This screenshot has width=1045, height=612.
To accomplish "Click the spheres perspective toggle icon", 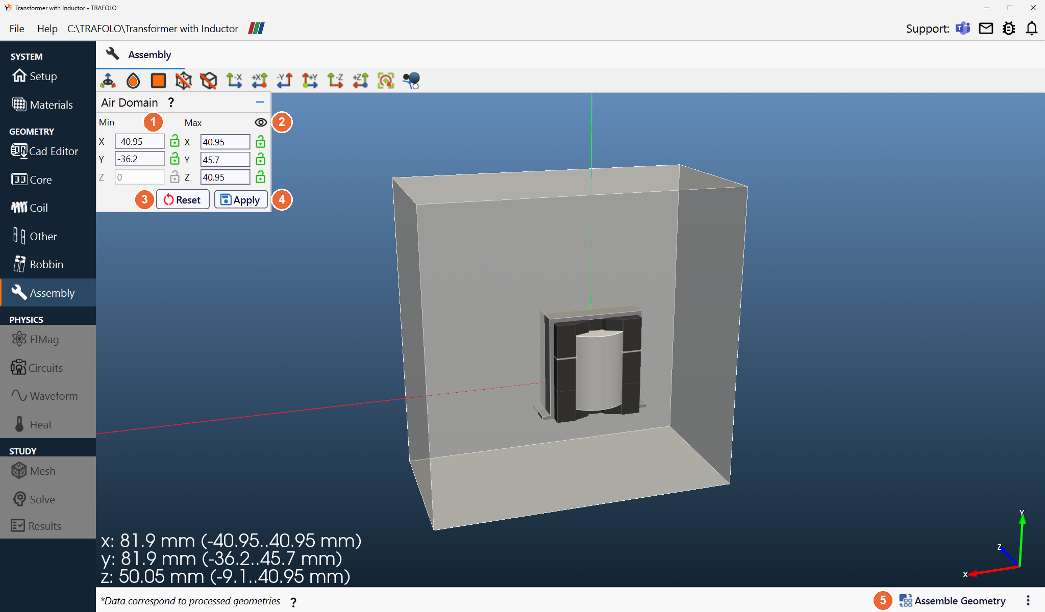I will click(411, 81).
